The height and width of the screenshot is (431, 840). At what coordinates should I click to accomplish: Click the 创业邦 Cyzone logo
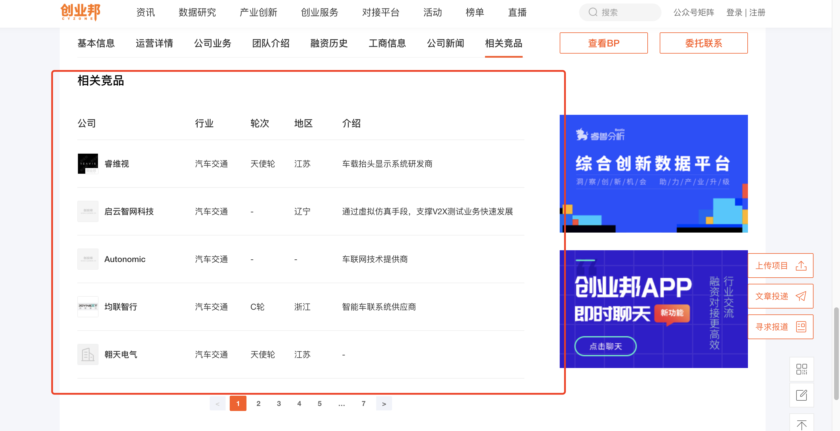(80, 12)
